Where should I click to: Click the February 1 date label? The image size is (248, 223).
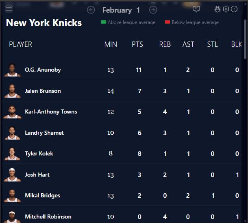[x=121, y=10]
